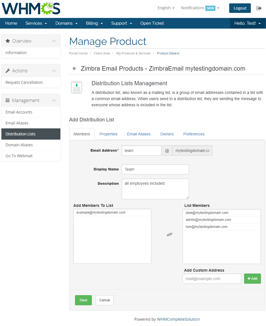Open the WHMCompleteSolution footer link

[178, 319]
